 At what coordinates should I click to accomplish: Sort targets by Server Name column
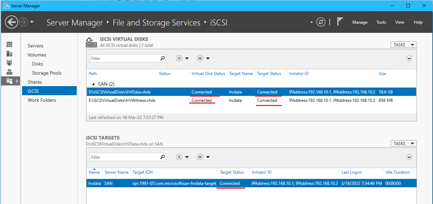point(117,172)
